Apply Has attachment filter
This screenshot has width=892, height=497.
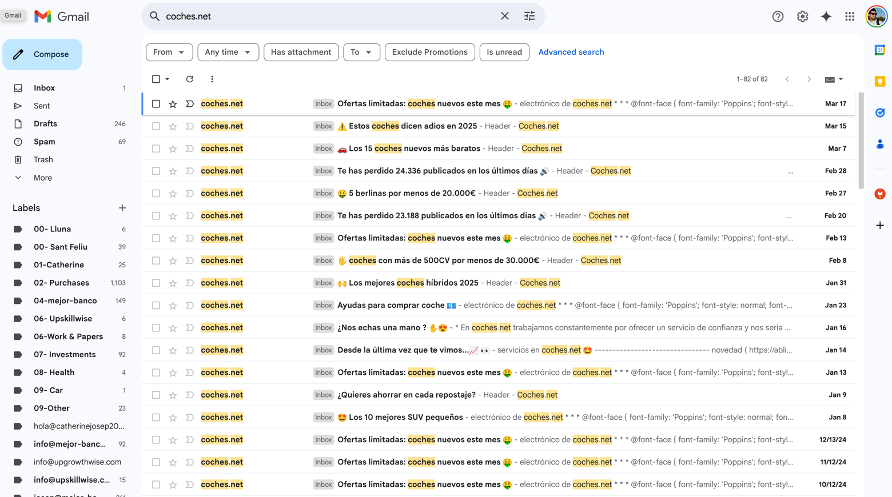click(x=301, y=52)
